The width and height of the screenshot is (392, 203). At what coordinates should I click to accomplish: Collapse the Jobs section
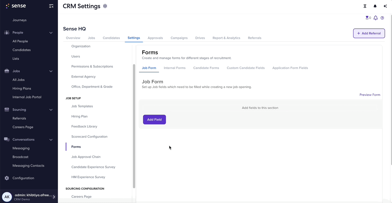pyautogui.click(x=51, y=71)
